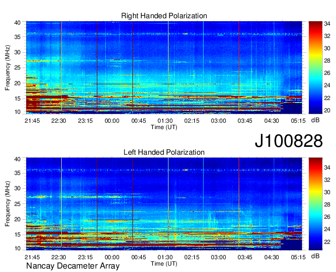Viewport: 336px width, 272px height.
Task: Click the 00:45 time tick on Left Handed plot
Action: pos(139,257)
